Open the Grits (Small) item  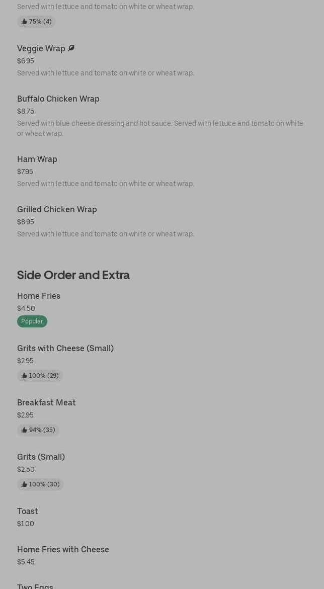point(41,457)
